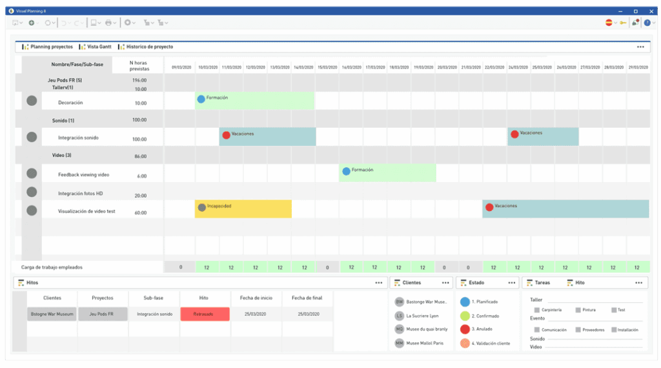Click the LS avatar for La Sucriere Lyon
This screenshot has height=368, width=661.
pos(399,316)
